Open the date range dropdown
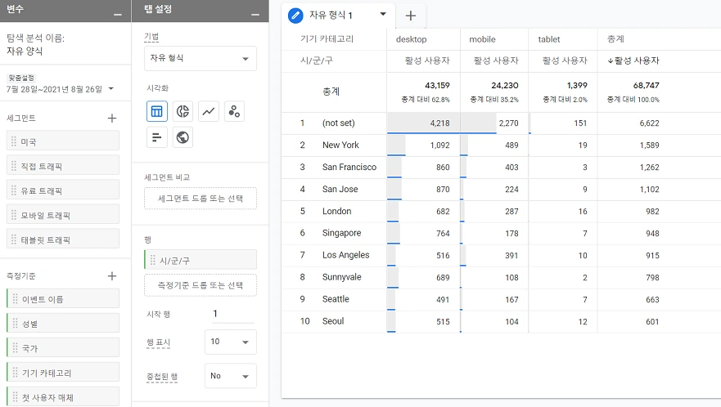The height and width of the screenshot is (407, 721). coord(110,88)
